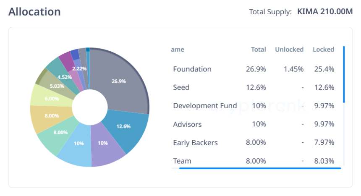The image size is (361, 196).
Task: Select the 12.6% Seed pie slice
Action: pyautogui.click(x=126, y=129)
